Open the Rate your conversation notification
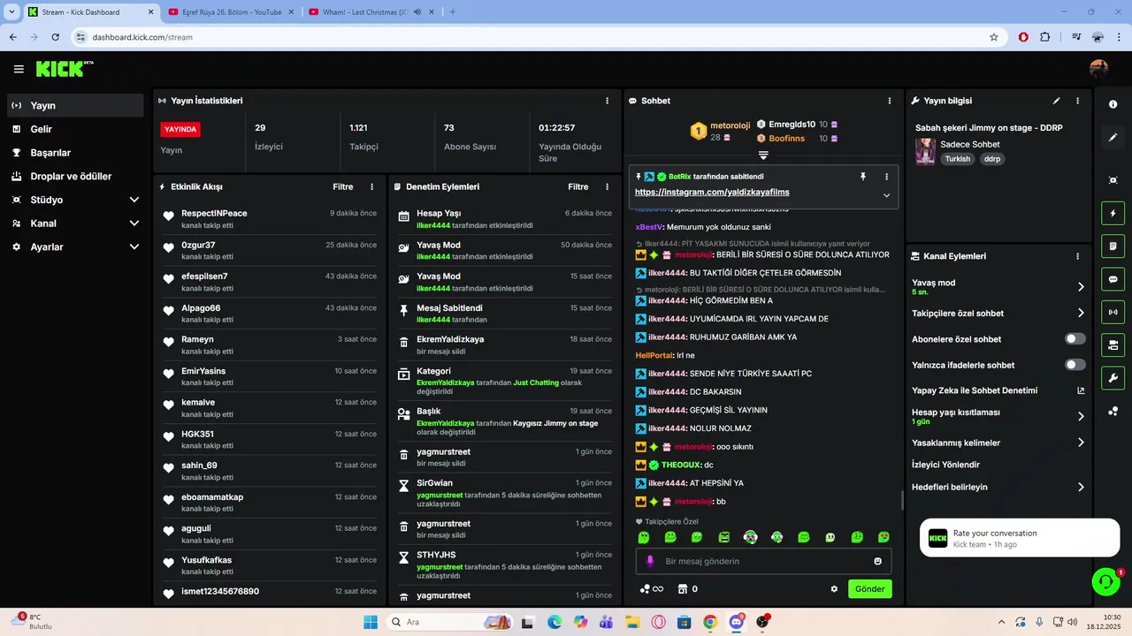The width and height of the screenshot is (1132, 636). coord(1020,538)
